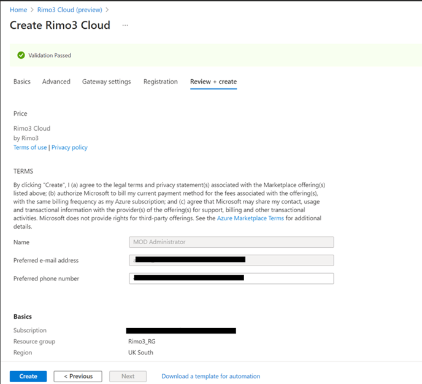Click the Name field showing MOD Administrator
422x384 pixels.
pyautogui.click(x=231, y=242)
